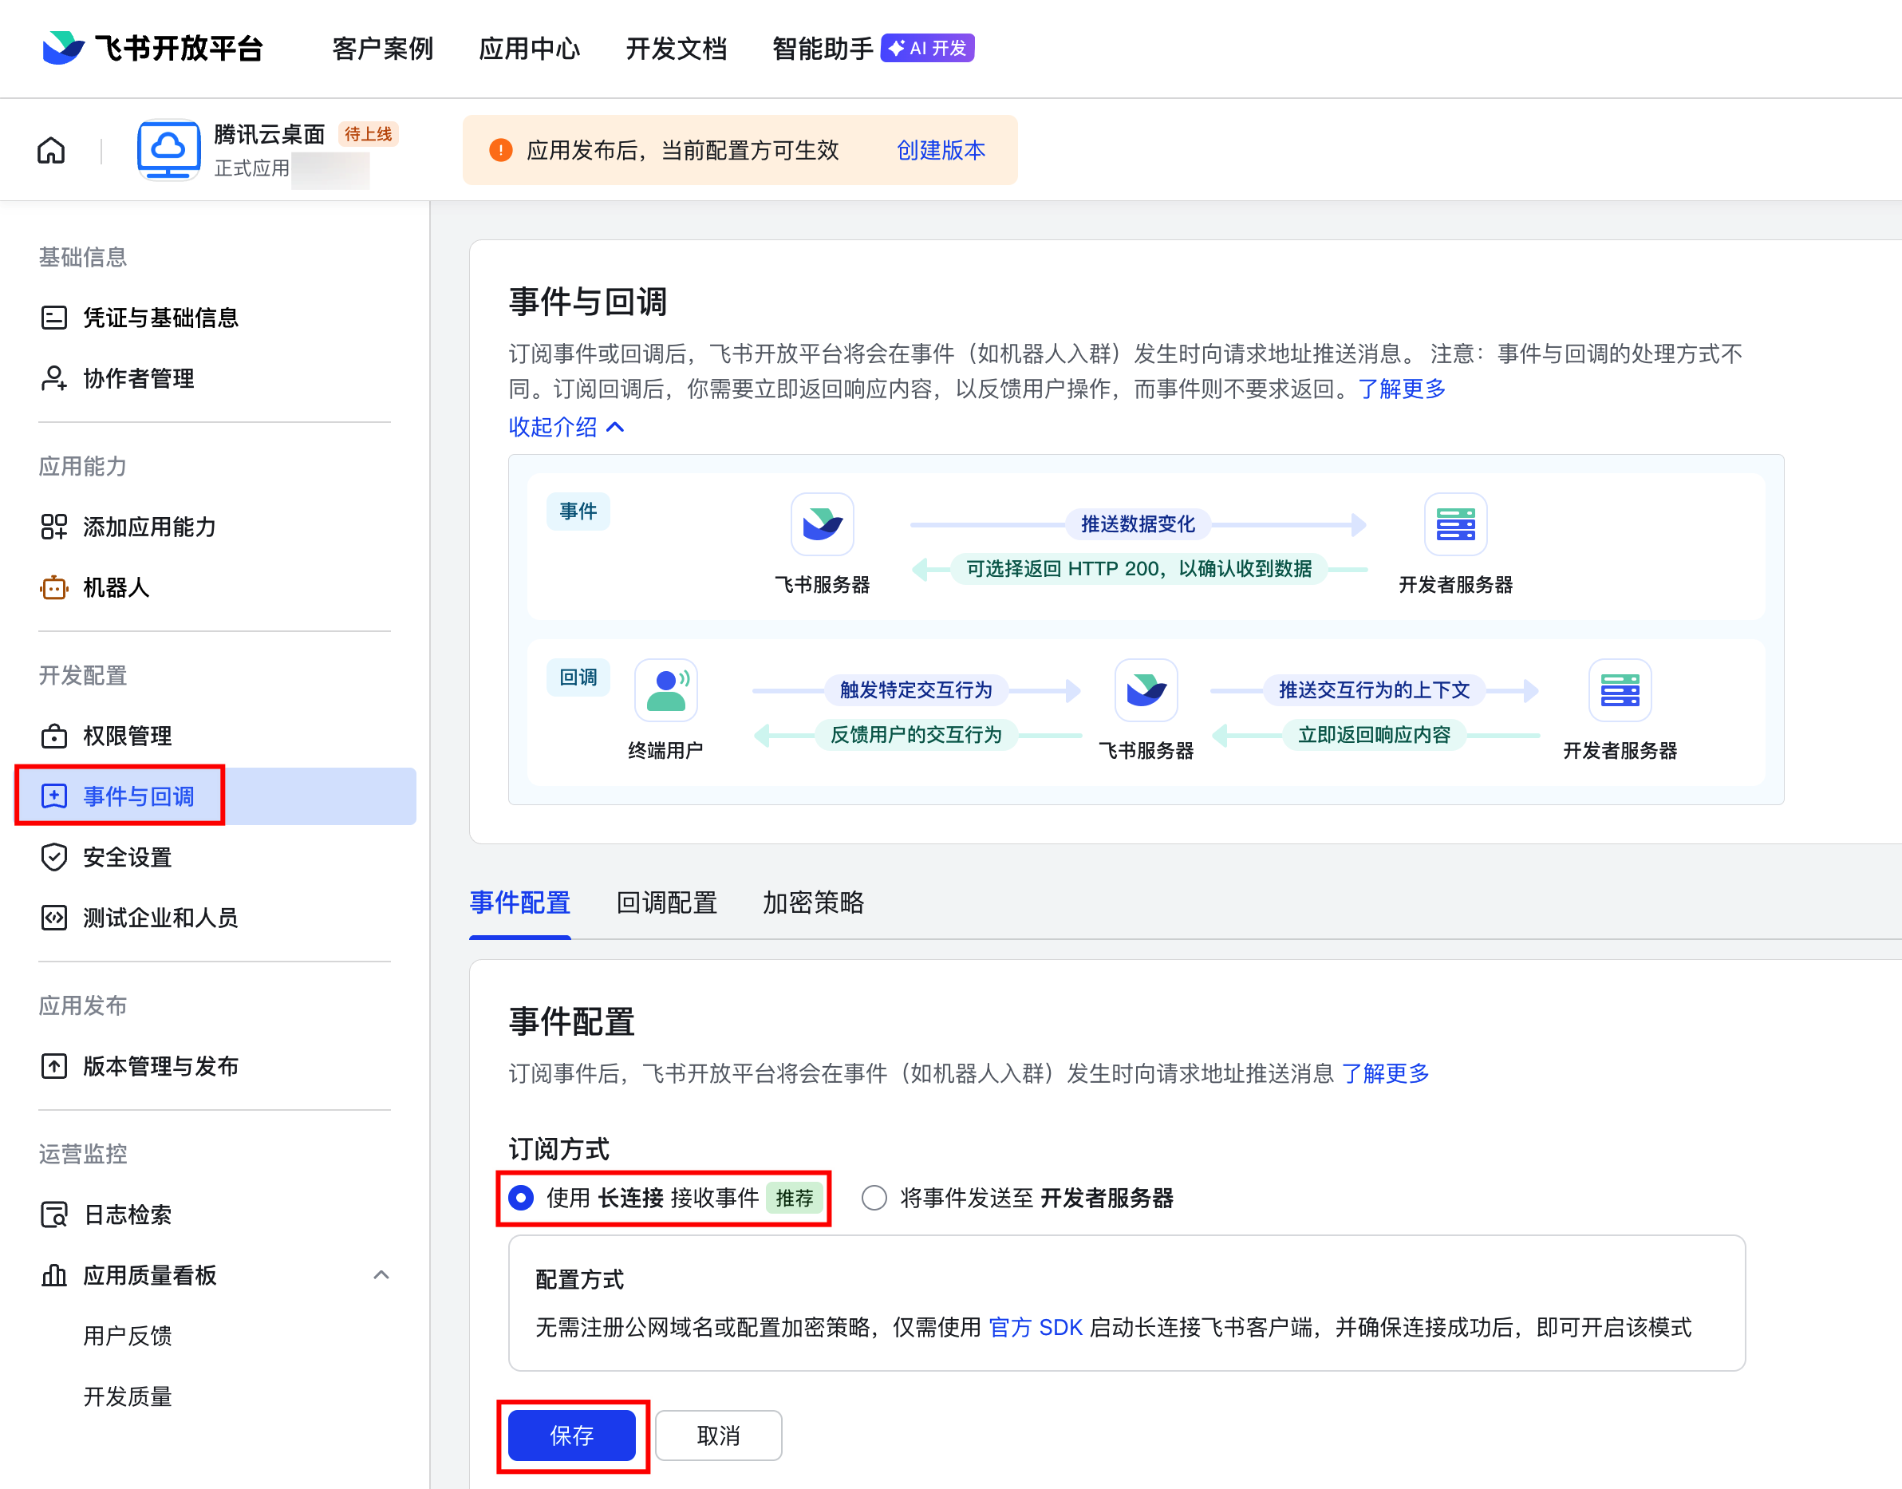Open 版本管理与发布 sidebar item
Viewport: 1902px width, 1489px height.
160,1066
